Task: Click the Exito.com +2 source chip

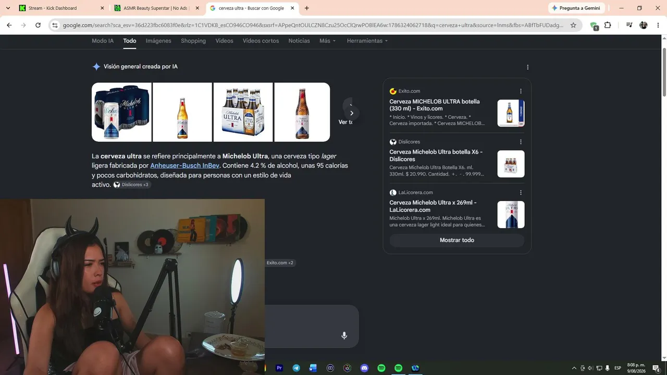Action: click(x=280, y=263)
